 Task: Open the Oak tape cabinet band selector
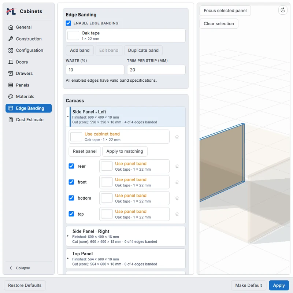[126, 36]
